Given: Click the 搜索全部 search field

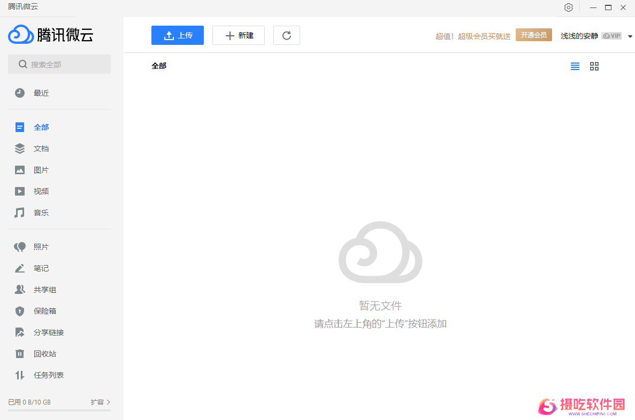Looking at the screenshot, I should click(59, 64).
